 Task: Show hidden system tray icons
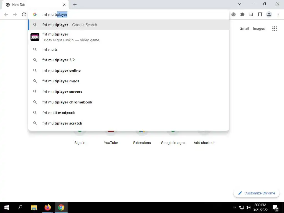[235, 207]
